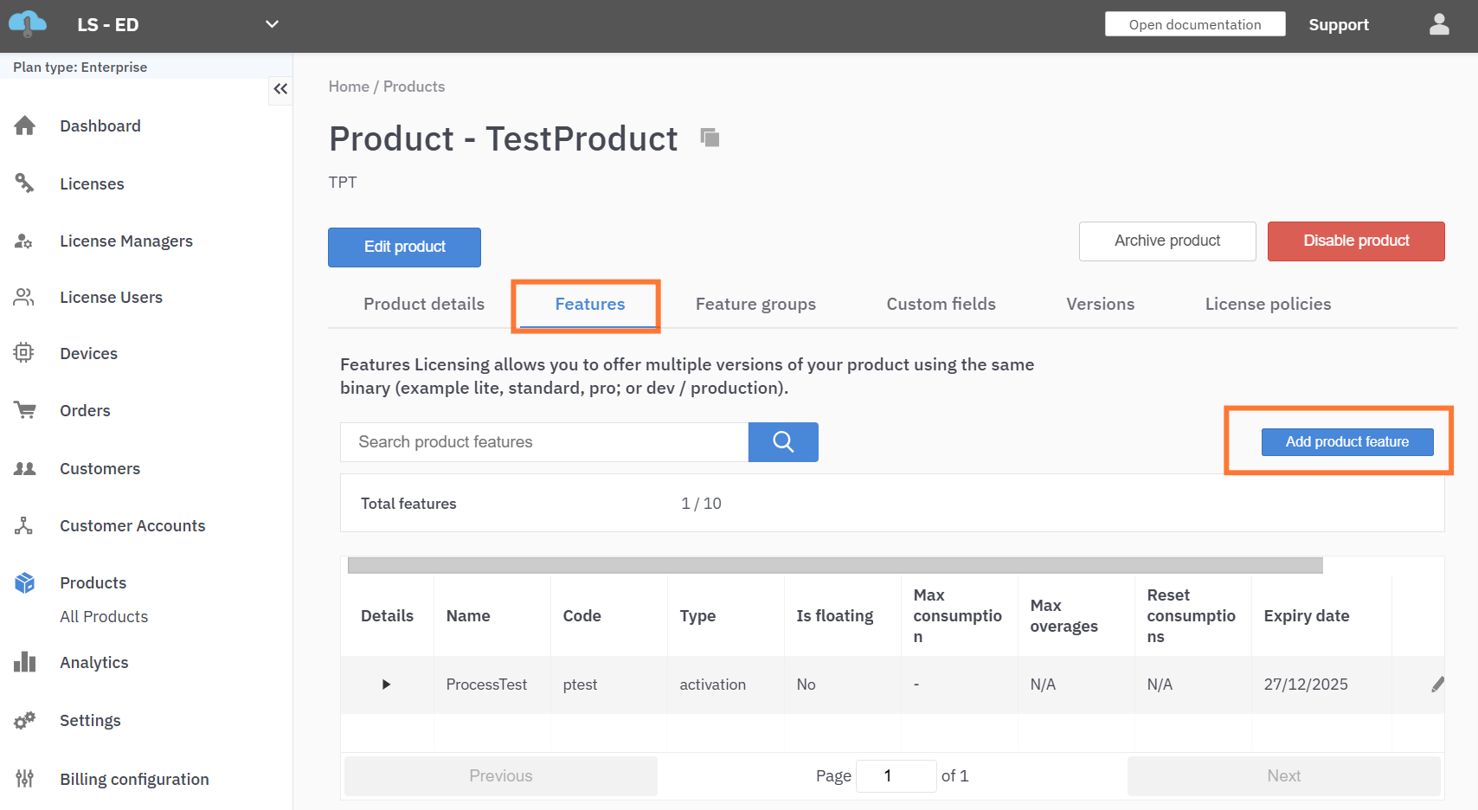Viewport: 1478px width, 810px height.
Task: Edit ProcessTest feature with the pencil icon
Action: tap(1437, 685)
